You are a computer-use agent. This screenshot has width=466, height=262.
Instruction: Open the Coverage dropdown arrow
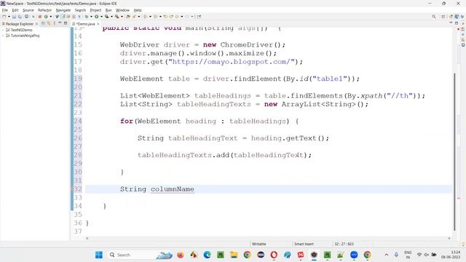(x=111, y=17)
